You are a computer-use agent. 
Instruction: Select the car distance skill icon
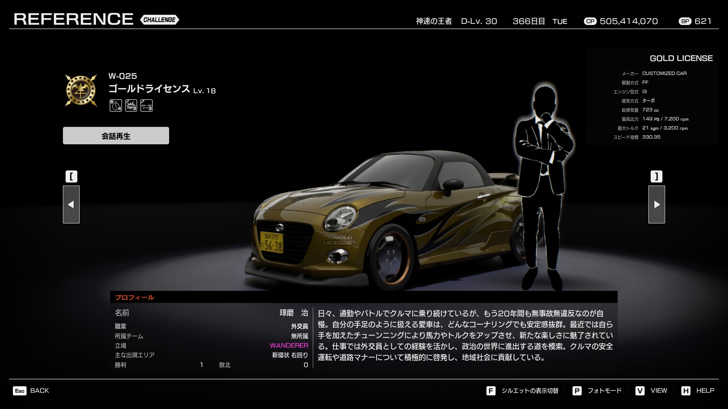point(146,105)
